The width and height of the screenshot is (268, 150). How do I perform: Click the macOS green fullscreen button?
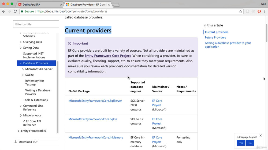click(x=12, y=4)
